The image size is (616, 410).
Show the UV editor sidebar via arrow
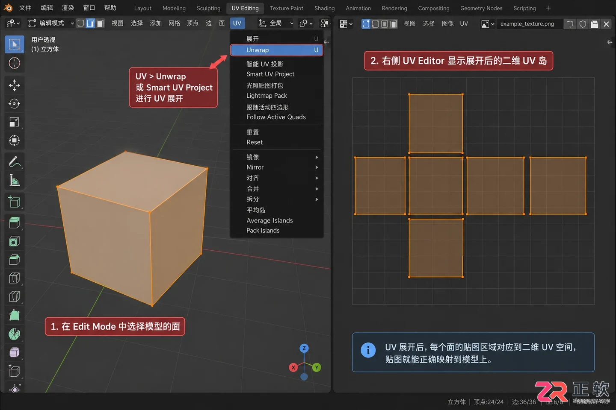point(610,42)
